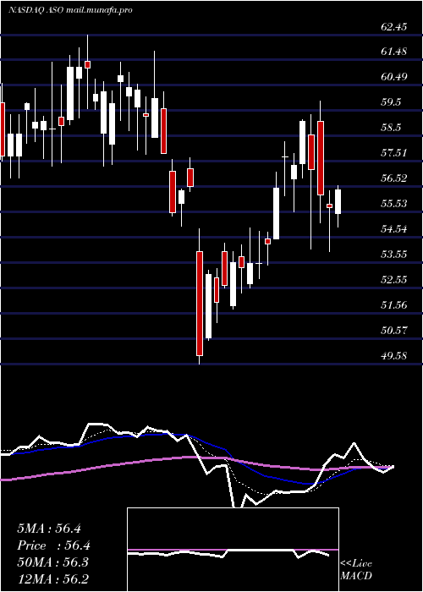Screen dimensions: 423x592
Task: Click the 52.55 price axis label
Action: pyautogui.click(x=394, y=279)
